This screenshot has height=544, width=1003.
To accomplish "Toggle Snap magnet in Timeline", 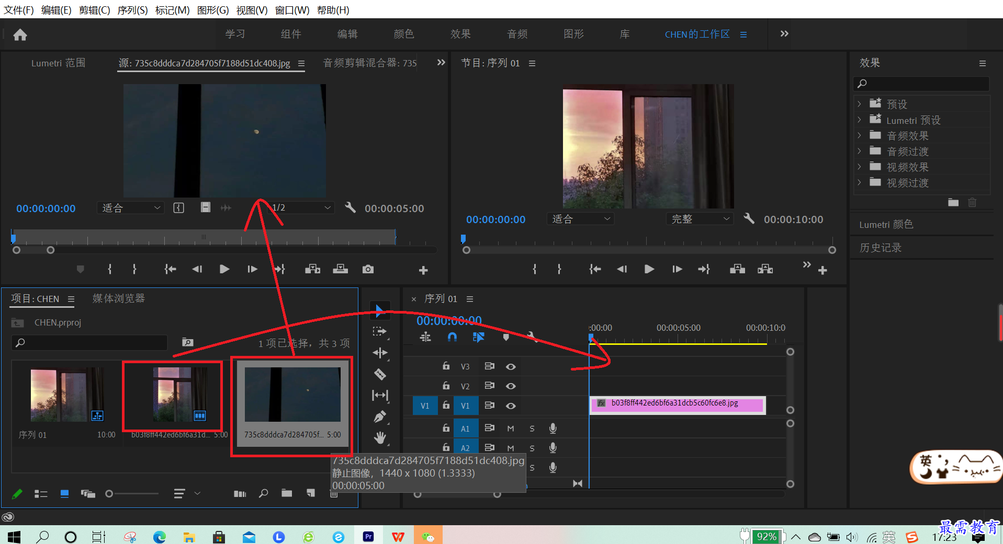I will [x=452, y=337].
